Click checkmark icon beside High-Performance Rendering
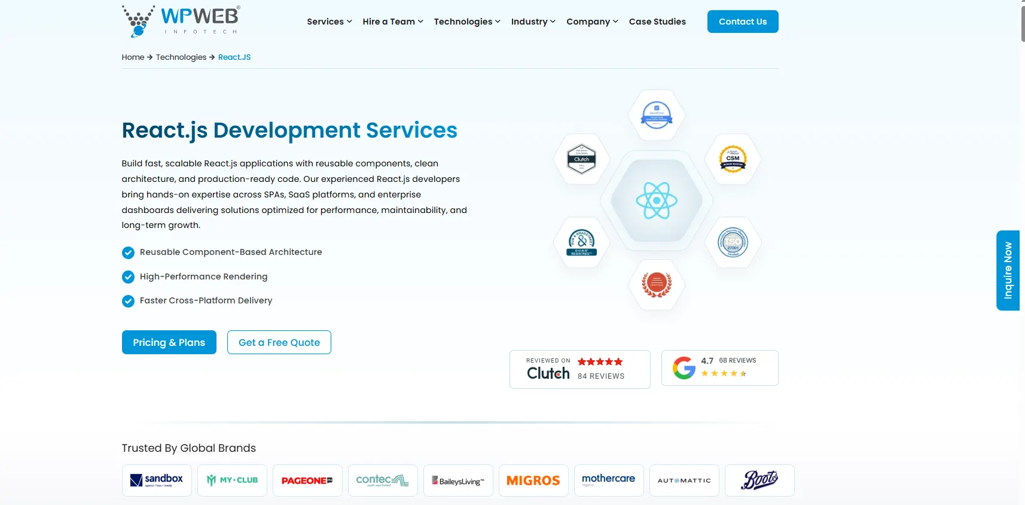1025x505 pixels. (128, 277)
